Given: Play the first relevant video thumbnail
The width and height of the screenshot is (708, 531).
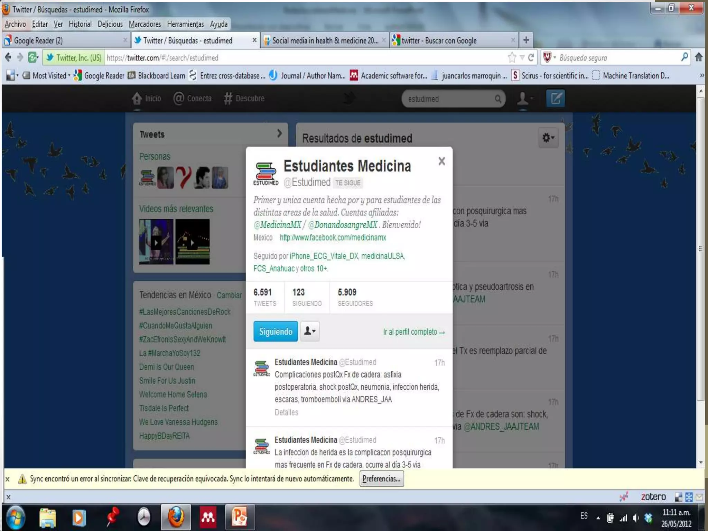Looking at the screenshot, I should [156, 242].
